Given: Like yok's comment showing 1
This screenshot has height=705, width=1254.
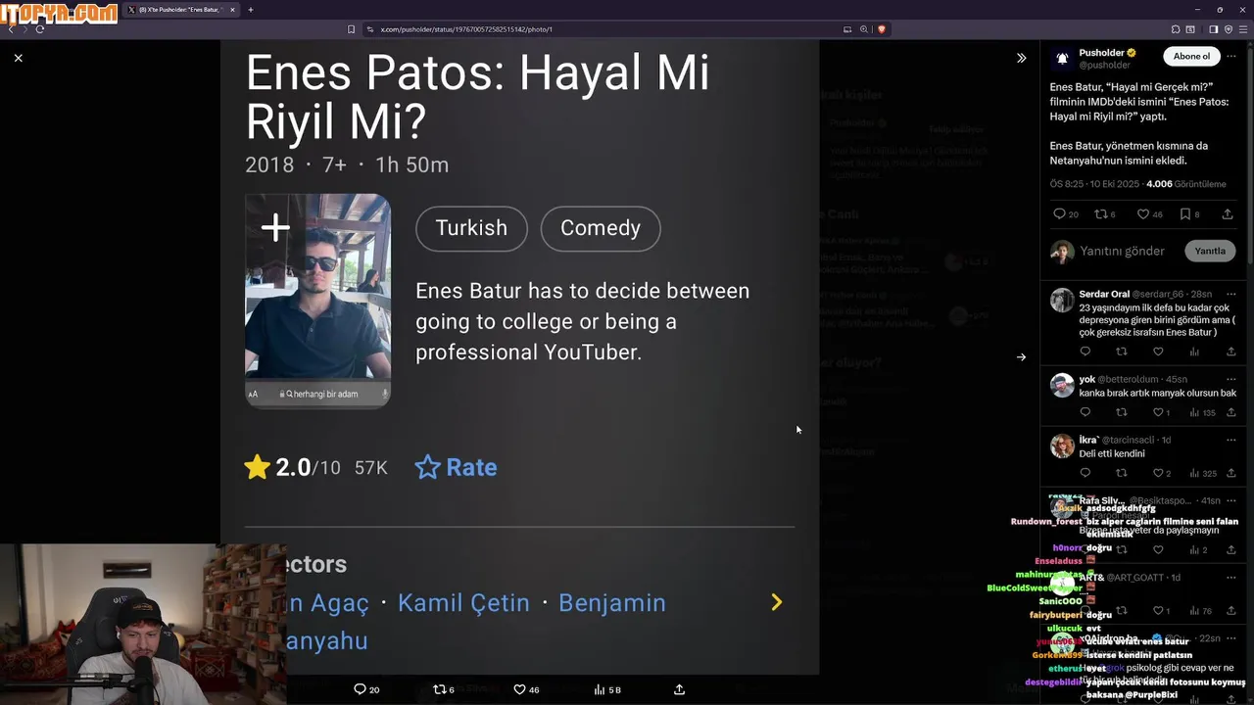Looking at the screenshot, I should 1161,412.
